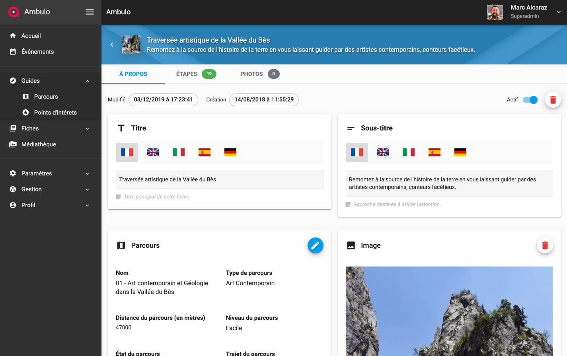Click the back arrow in banner
The width and height of the screenshot is (567, 356).
click(112, 45)
